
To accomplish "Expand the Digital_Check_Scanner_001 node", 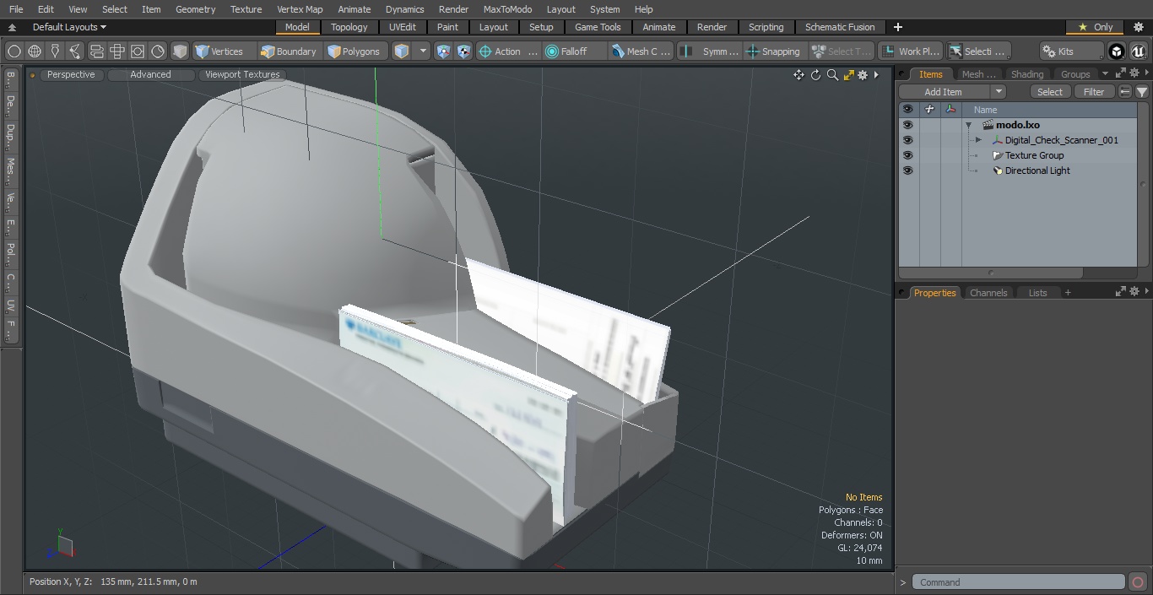I will [x=978, y=140].
